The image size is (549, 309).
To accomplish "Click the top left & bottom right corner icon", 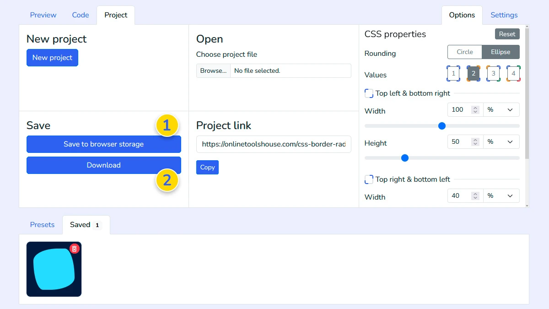I will click(x=369, y=93).
